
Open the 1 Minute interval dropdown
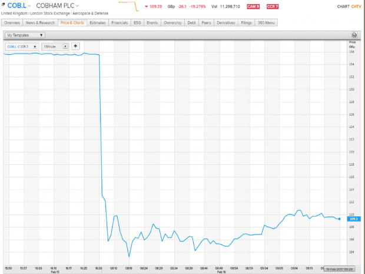click(55, 47)
